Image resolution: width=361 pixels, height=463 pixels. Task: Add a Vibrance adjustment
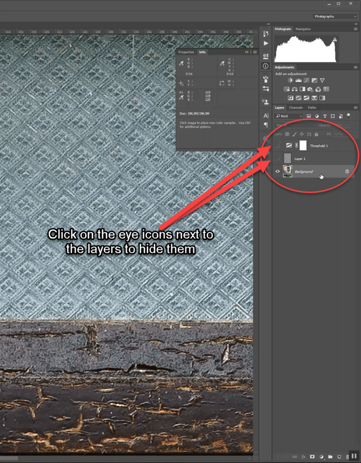click(x=322, y=80)
